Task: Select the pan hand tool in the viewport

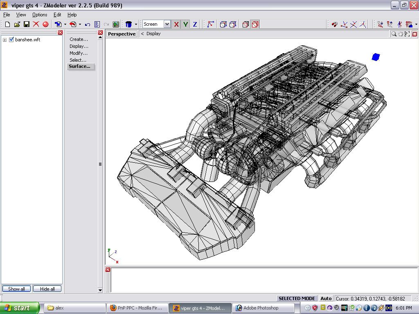Action: click(401, 34)
